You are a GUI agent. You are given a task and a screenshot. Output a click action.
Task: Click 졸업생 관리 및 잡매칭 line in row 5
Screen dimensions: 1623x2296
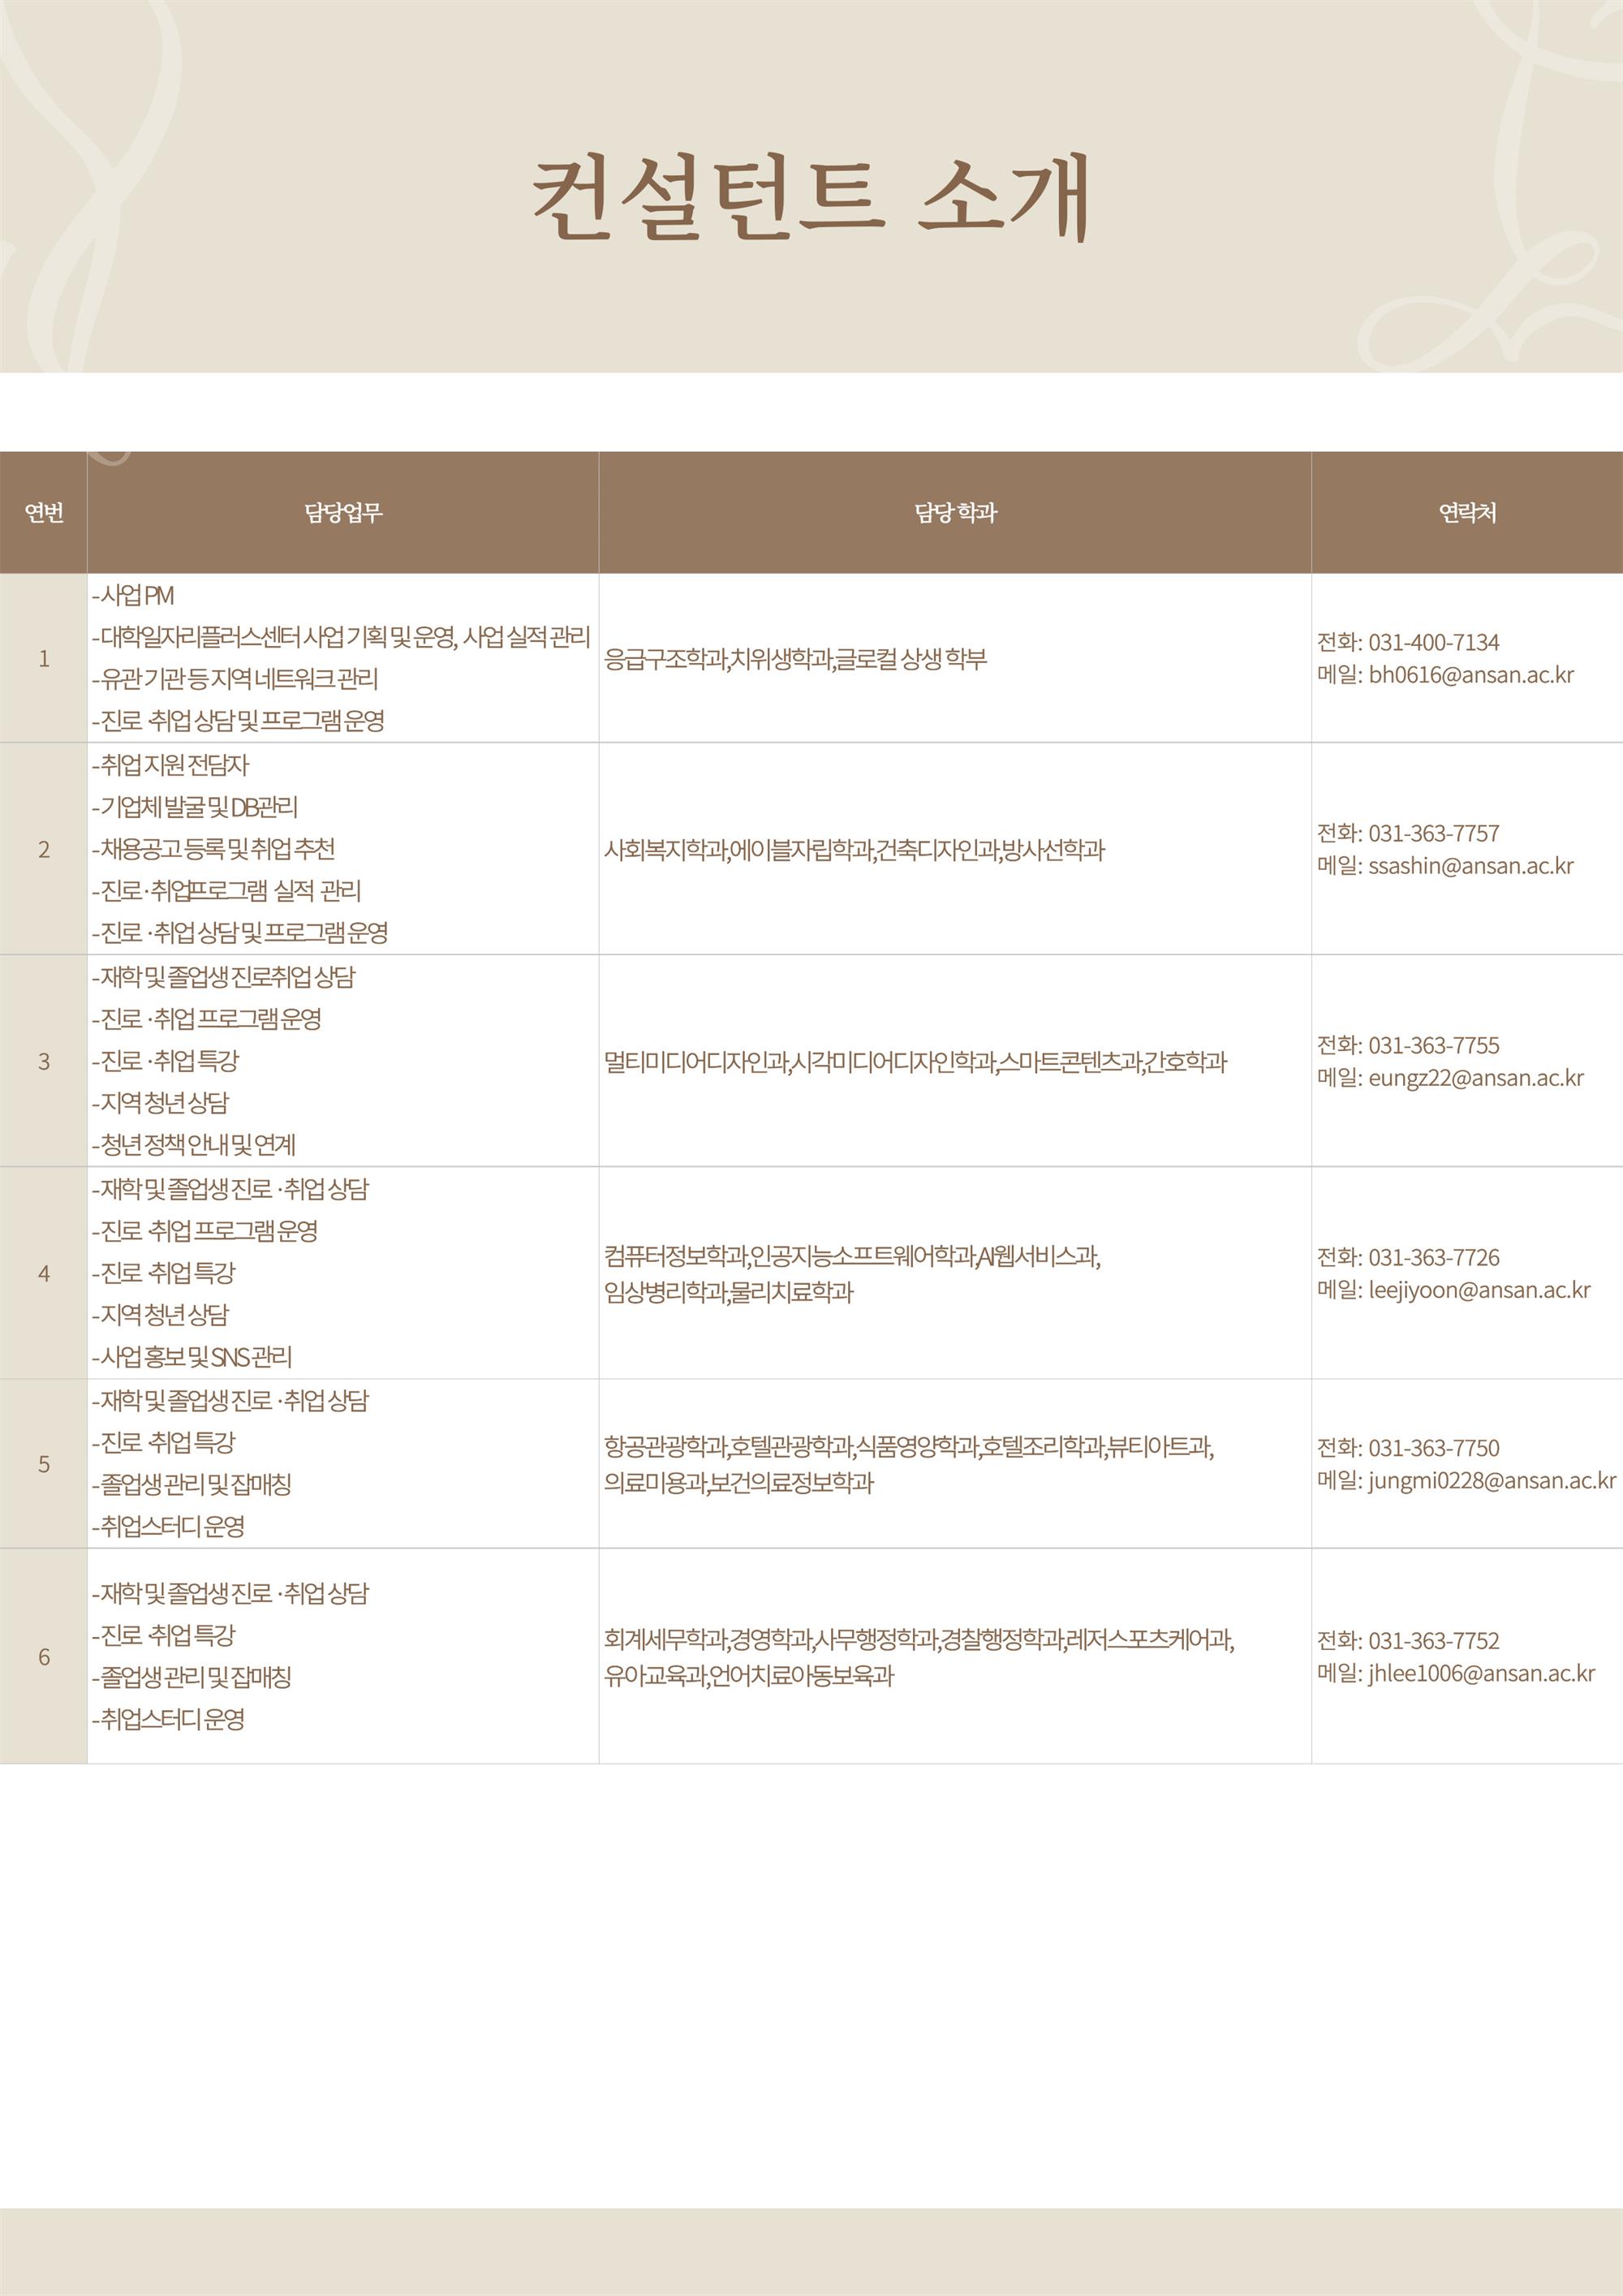point(191,1485)
